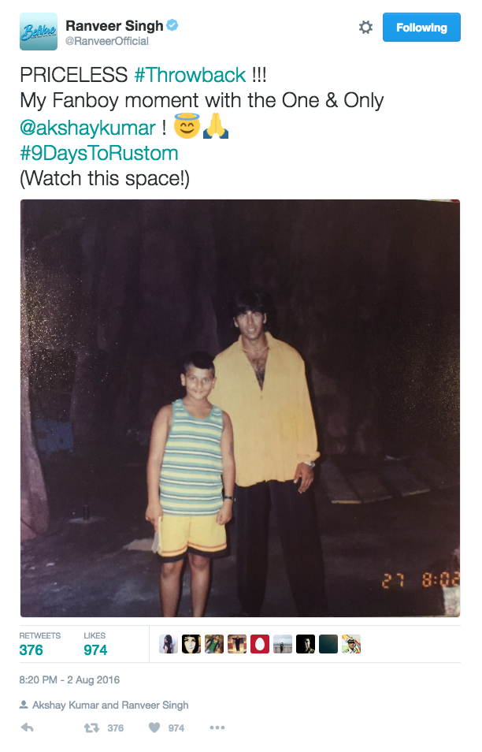482x752 pixels.
Task: Retweet using the retweet icon
Action: [91, 728]
